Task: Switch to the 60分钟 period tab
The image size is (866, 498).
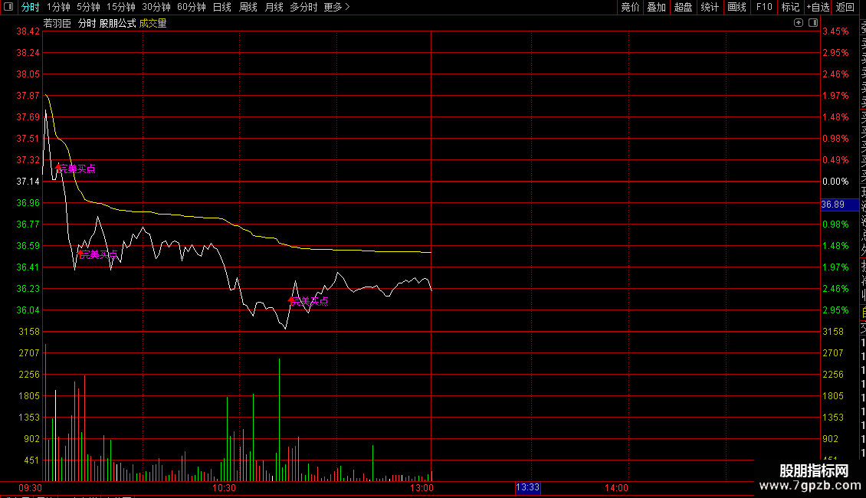Action: [x=192, y=7]
